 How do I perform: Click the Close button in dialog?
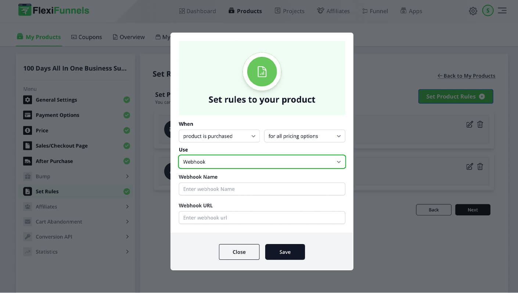tap(239, 252)
